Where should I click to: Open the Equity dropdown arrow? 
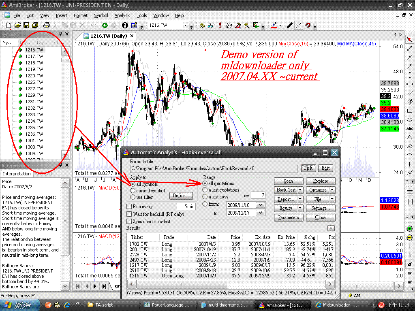point(300,208)
